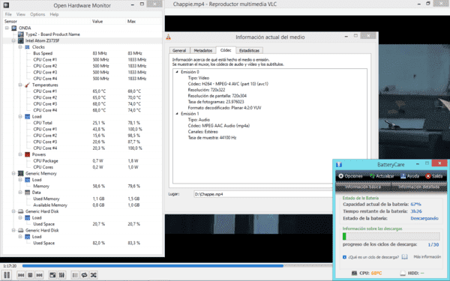Image resolution: width=450 pixels, height=281 pixels.
Task: Click the book icon beside discharge cycle question
Action: [404, 257]
